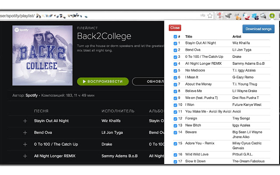Screen dimensions: 280x175
Task: Click 0 To 100 / The Catch Up title in Spotify list
Action: click(x=56, y=144)
